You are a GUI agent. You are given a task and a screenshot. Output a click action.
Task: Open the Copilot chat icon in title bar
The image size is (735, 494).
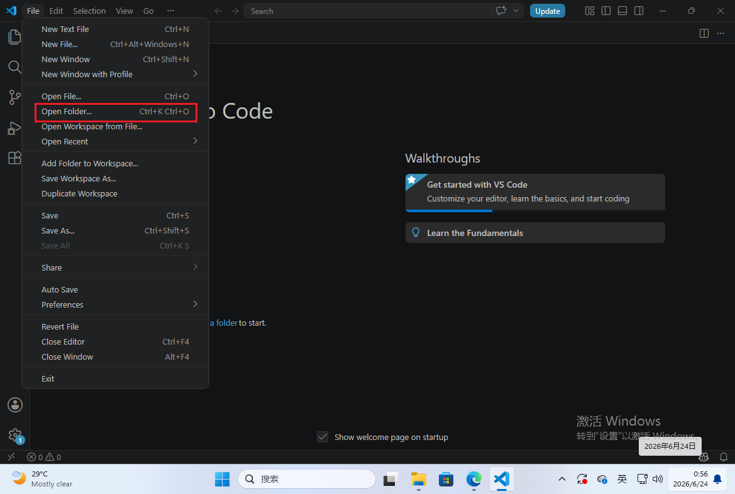(x=501, y=11)
